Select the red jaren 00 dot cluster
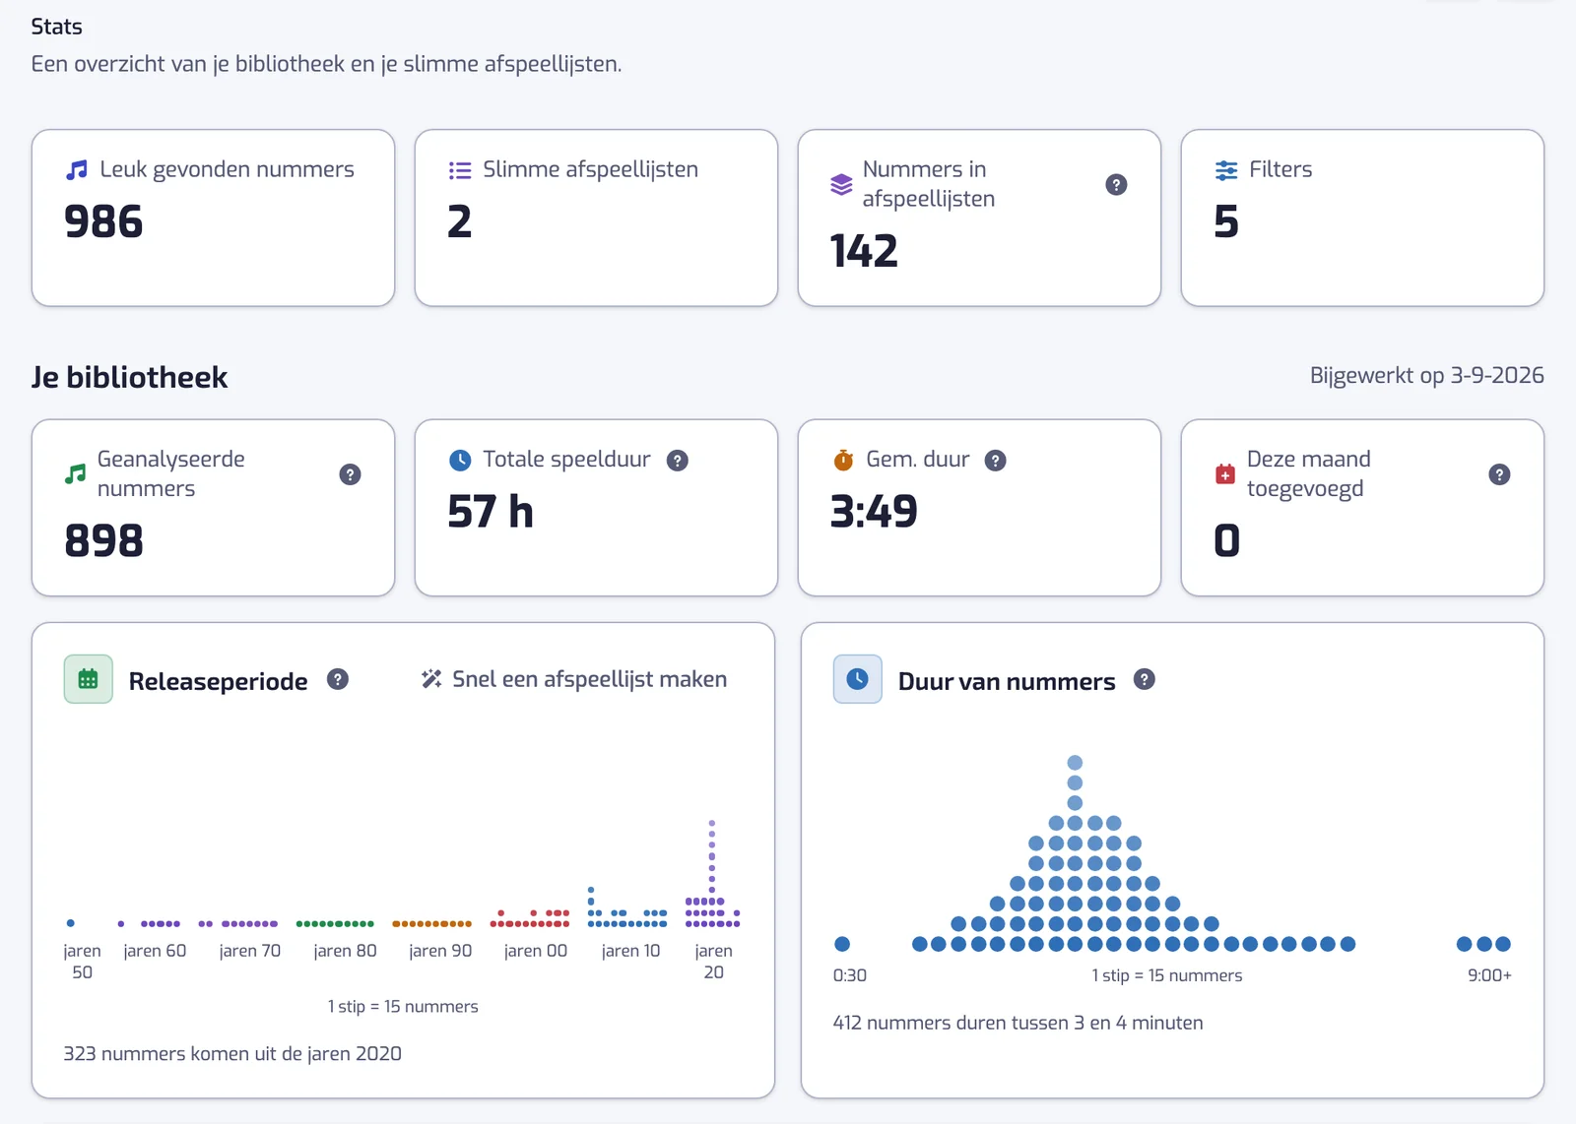This screenshot has height=1124, width=1576. 530,918
